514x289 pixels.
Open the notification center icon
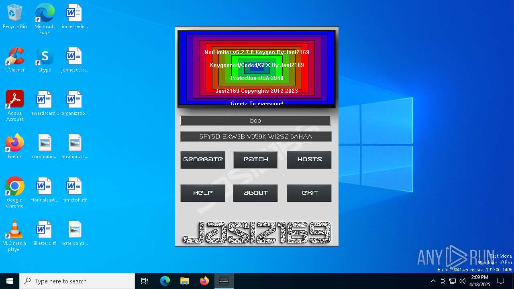pos(501,281)
